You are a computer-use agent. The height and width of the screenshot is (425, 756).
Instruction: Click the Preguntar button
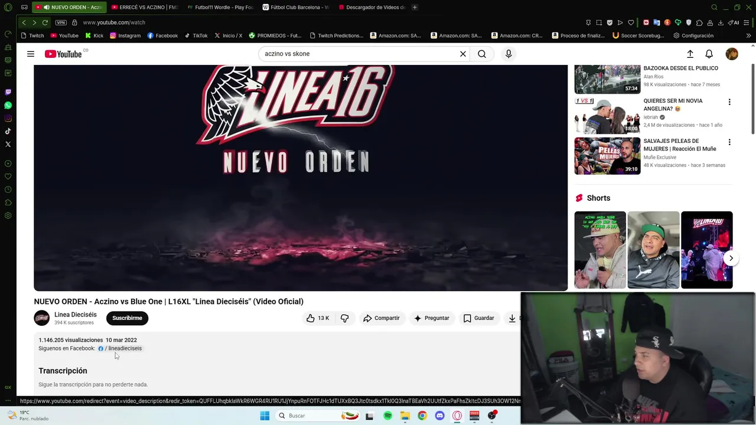pyautogui.click(x=432, y=318)
